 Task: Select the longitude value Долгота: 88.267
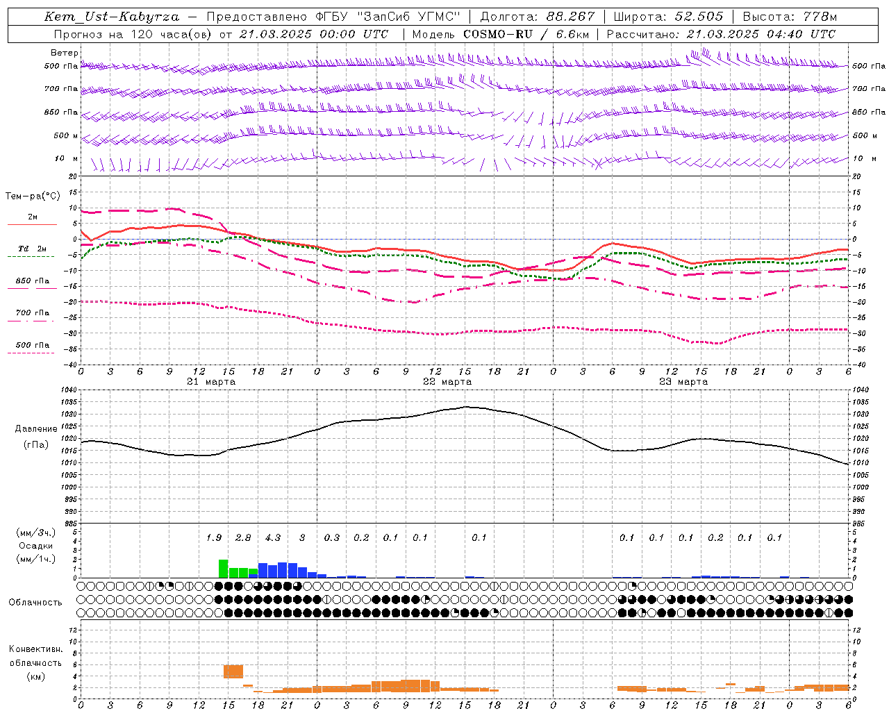click(537, 17)
